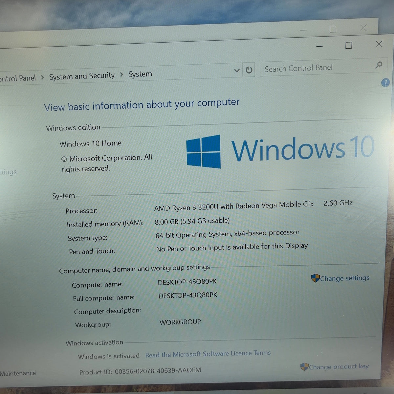Click the shield icon beside Change product key
The width and height of the screenshot is (394, 394).
304,367
